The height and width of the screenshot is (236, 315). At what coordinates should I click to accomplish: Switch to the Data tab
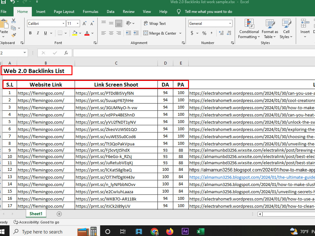point(111,12)
